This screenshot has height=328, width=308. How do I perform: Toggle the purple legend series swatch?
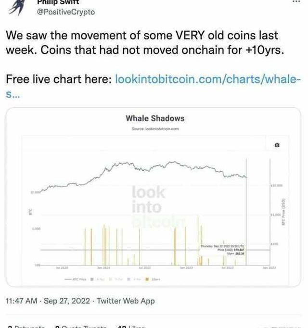(x=129, y=279)
